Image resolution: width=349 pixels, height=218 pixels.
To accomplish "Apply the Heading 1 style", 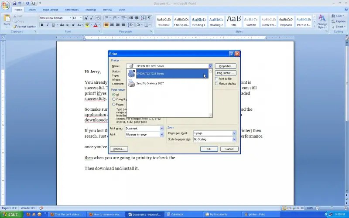I will tap(199, 21).
